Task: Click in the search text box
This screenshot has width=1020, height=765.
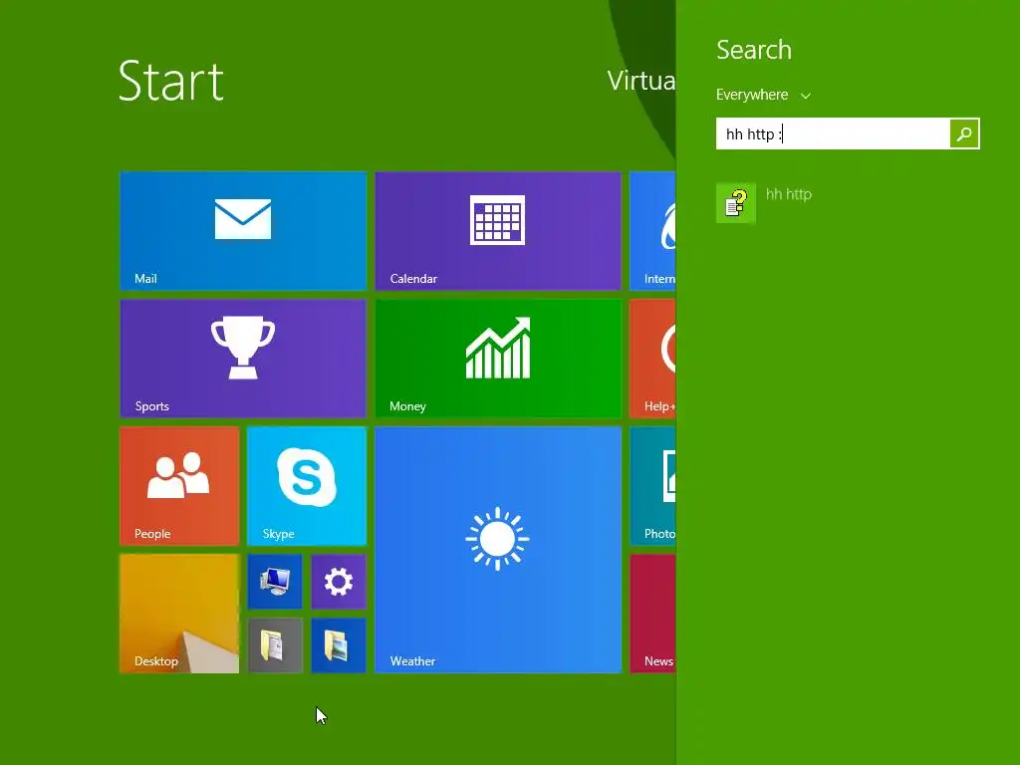Action: coord(833,134)
